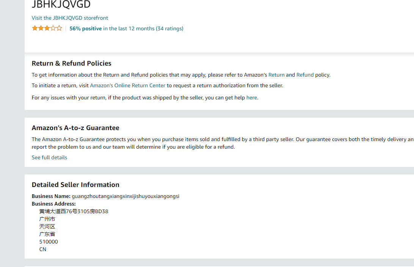The height and width of the screenshot is (267, 414).
Task: Open Amazon's Return policy link
Action: (x=276, y=75)
